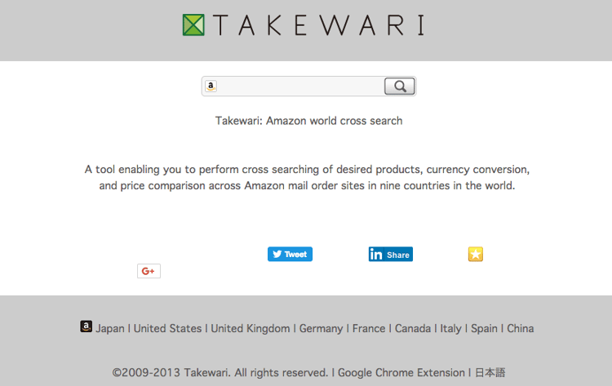Share on LinkedIn button
The height and width of the screenshot is (386, 612).
click(391, 254)
